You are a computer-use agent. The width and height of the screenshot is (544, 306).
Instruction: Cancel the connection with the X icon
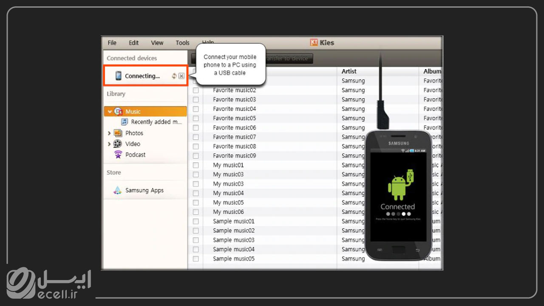tap(181, 76)
